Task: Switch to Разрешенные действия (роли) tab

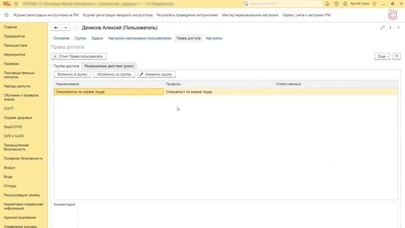Action: (109, 66)
